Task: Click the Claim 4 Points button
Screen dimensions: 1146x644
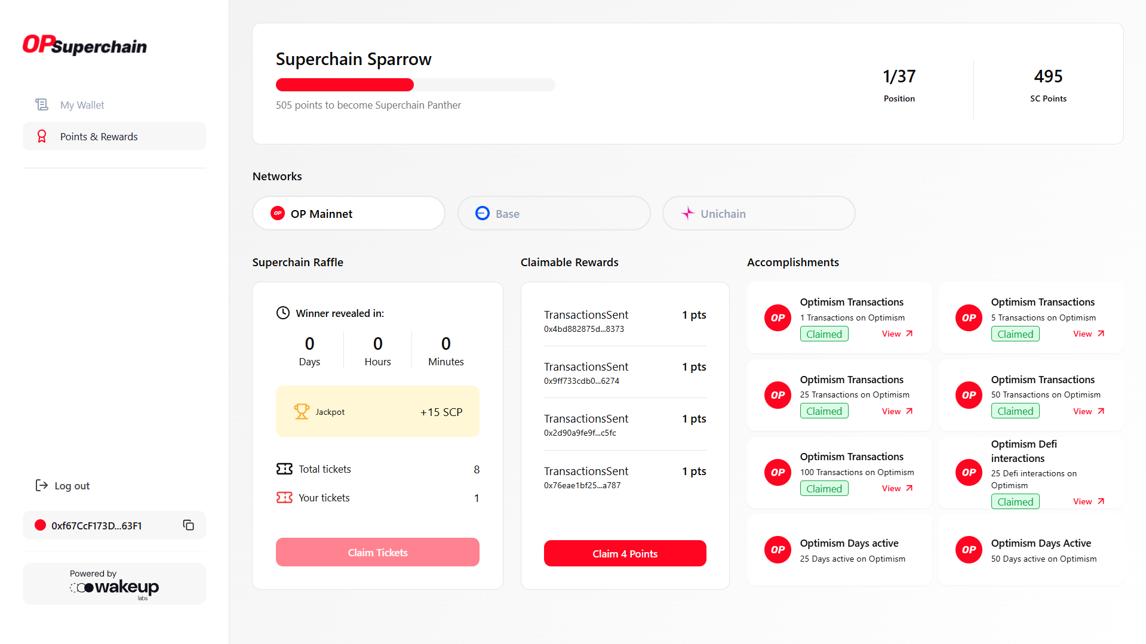Action: pos(625,553)
